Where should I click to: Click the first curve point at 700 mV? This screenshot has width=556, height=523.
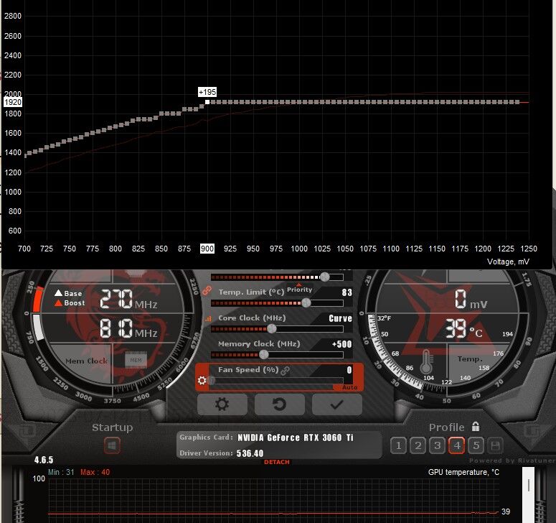pos(26,155)
